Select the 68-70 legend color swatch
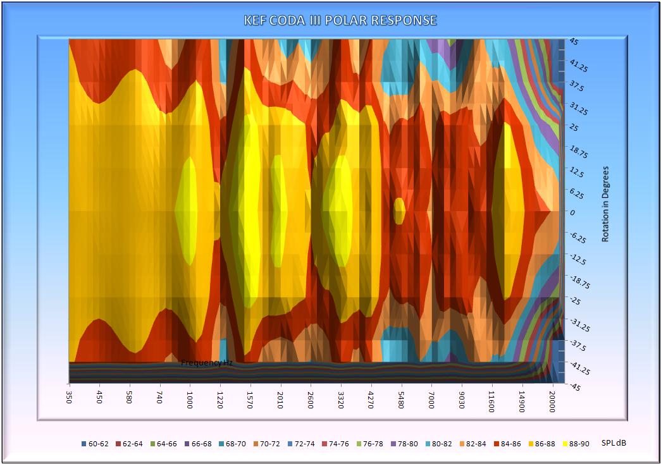Screen dimensions: 661x464 pyautogui.click(x=221, y=444)
